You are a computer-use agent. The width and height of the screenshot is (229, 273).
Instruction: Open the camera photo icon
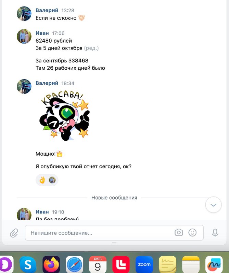[179, 232]
